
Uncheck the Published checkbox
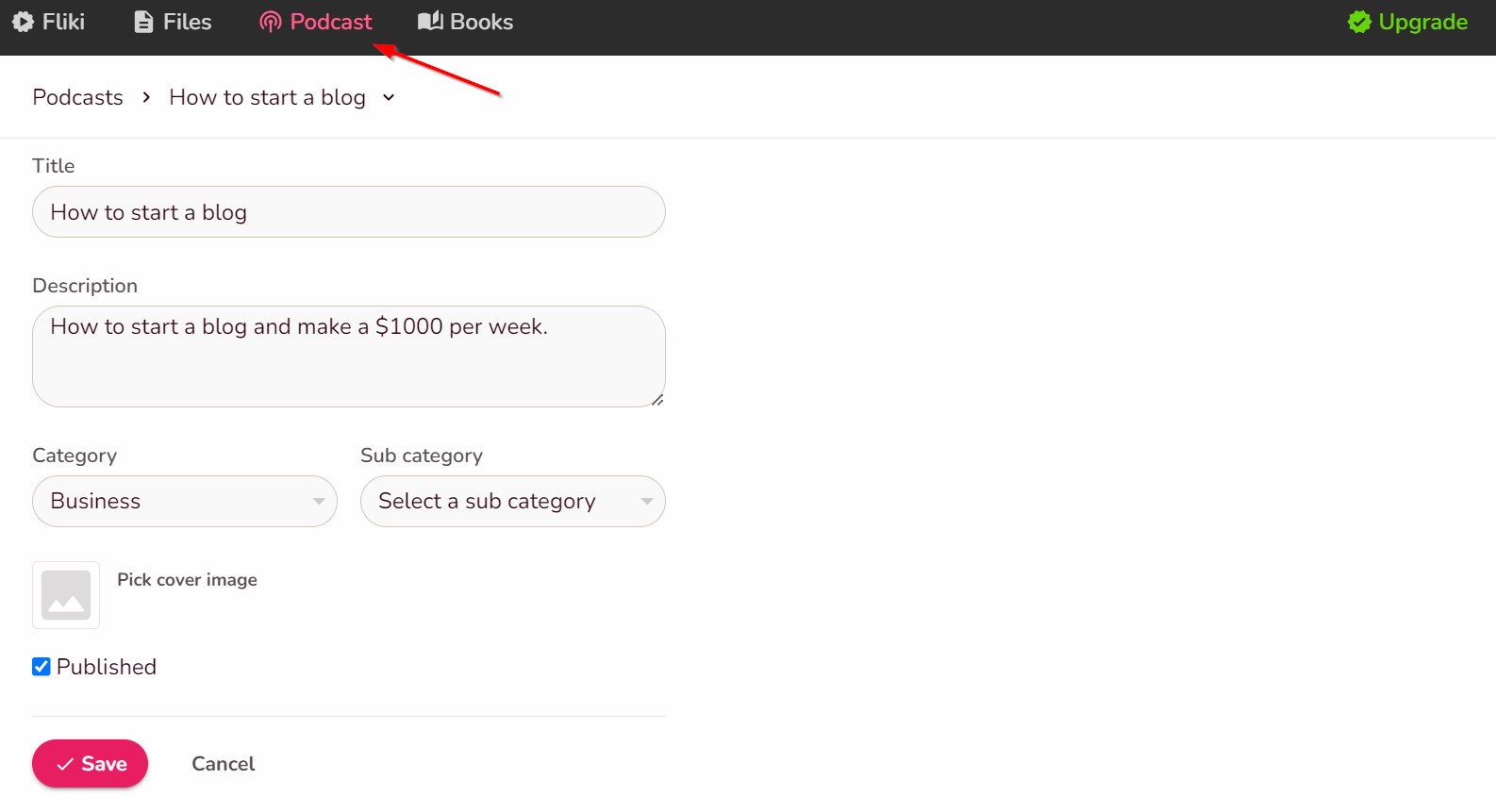tap(42, 667)
